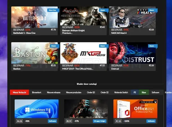
Task: Click the €3.14 NASCAR Heat 4 price
Action: [151, 30]
